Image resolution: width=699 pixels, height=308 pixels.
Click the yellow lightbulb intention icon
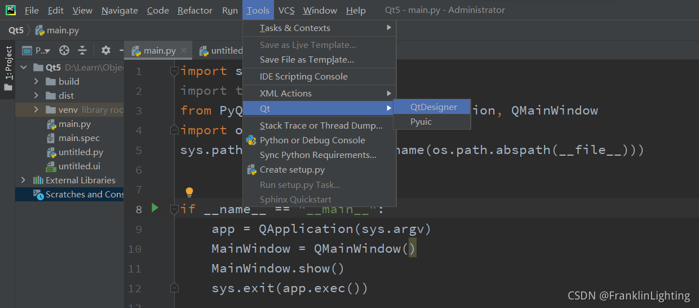tap(189, 192)
